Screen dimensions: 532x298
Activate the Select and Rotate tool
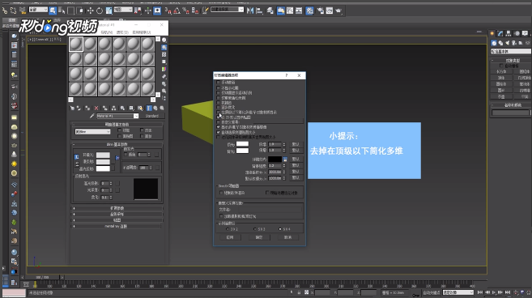click(x=100, y=11)
